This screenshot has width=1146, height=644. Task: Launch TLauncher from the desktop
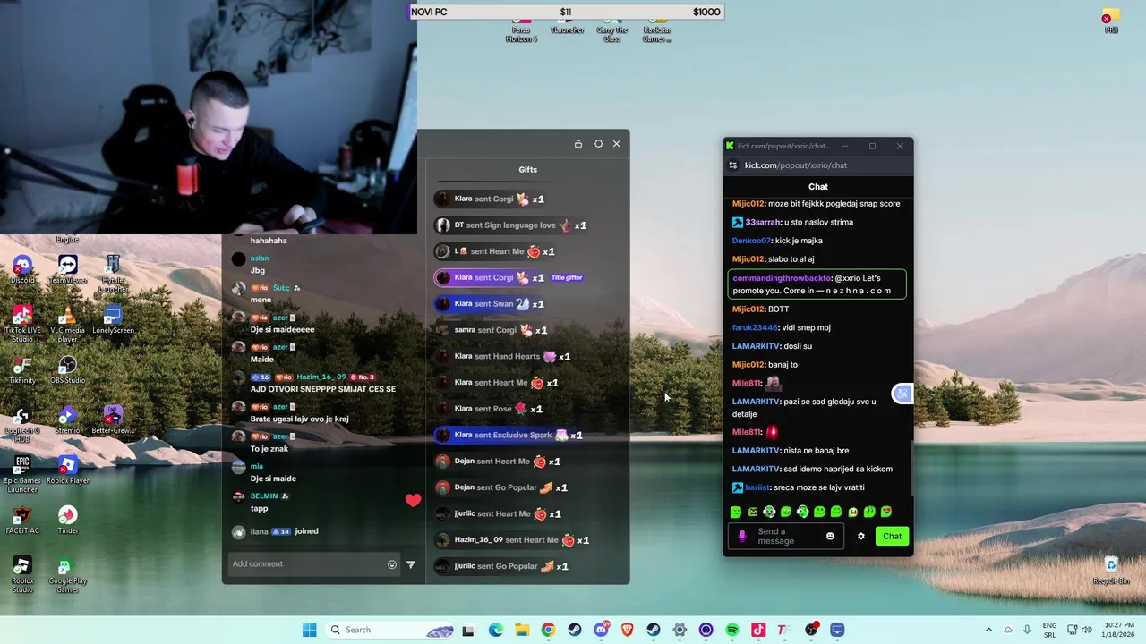[x=567, y=28]
